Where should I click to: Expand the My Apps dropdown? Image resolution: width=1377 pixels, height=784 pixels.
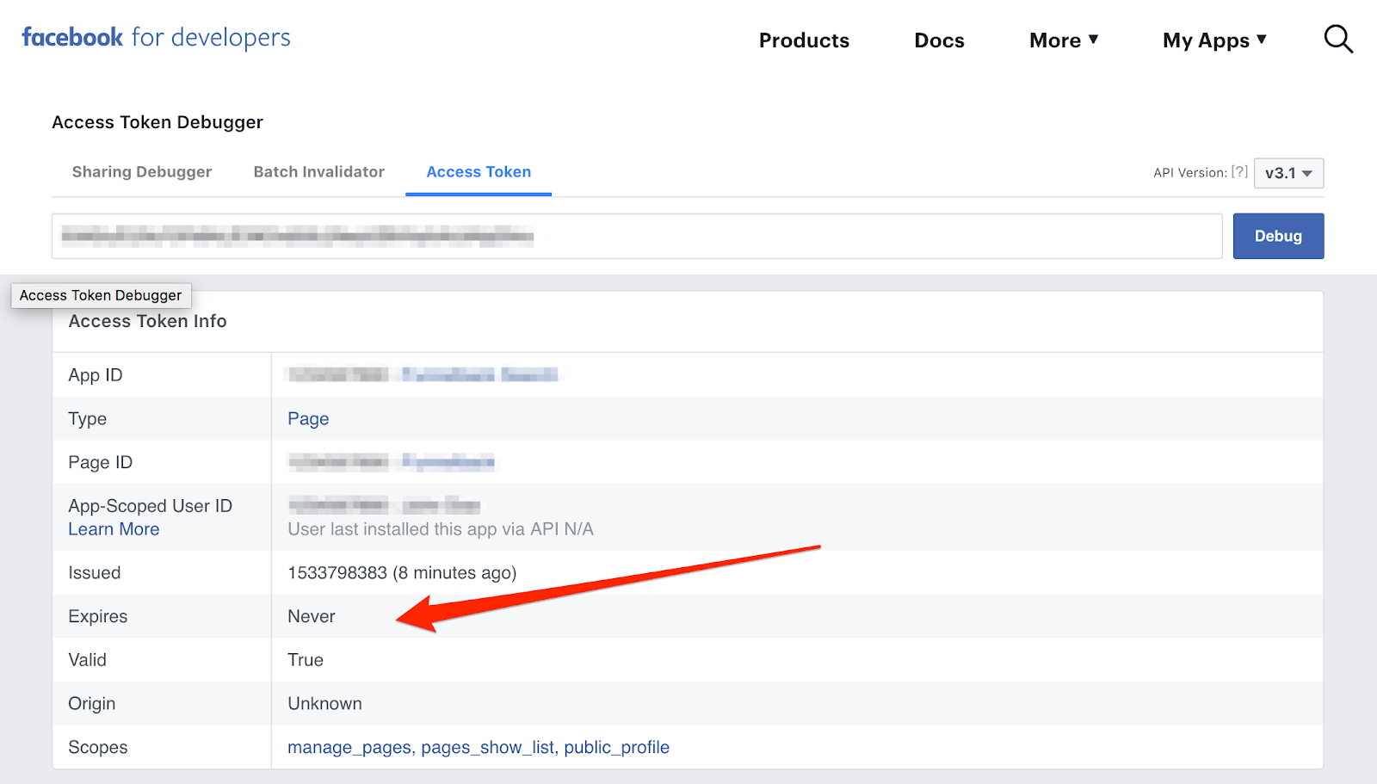coord(1214,40)
